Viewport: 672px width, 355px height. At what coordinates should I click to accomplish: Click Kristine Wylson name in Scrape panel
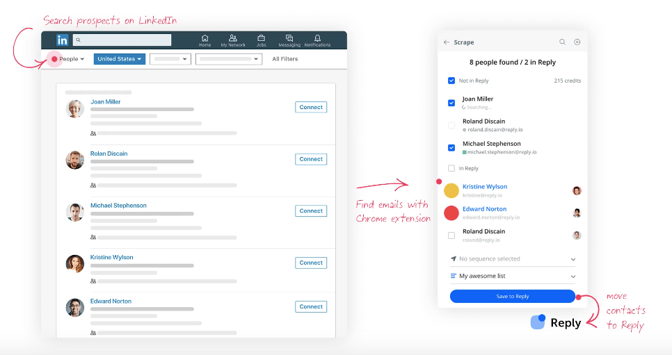click(x=485, y=187)
